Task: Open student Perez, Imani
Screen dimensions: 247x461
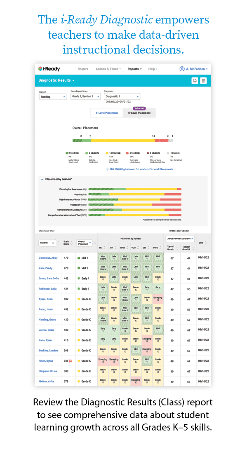Action: pos(46,309)
